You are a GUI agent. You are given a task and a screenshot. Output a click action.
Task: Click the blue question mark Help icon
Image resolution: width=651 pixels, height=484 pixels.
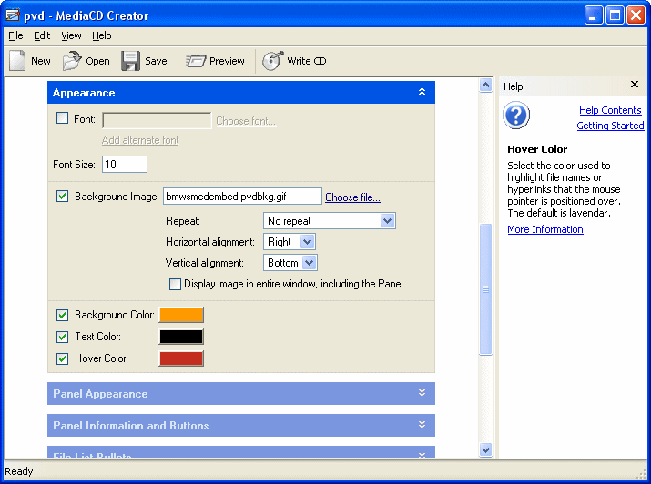[516, 116]
